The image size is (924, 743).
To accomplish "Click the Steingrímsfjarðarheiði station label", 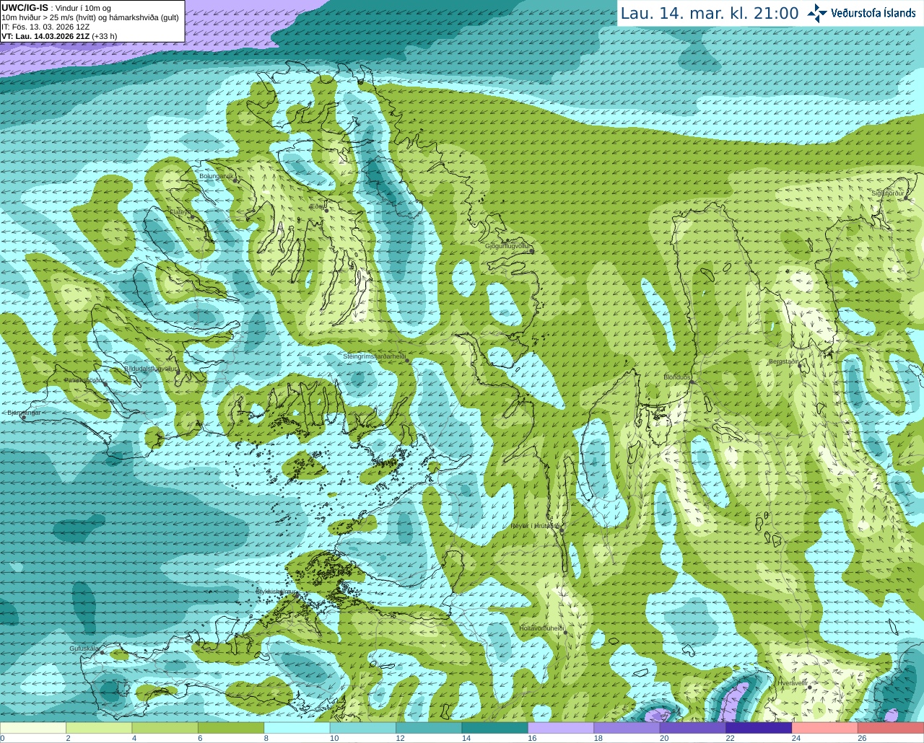I will coord(373,356).
